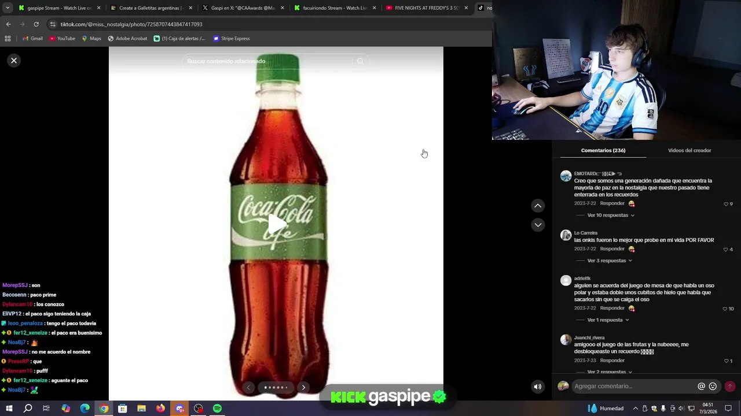Open Spotify from the taskbar
Image resolution: width=741 pixels, height=416 pixels.
click(217, 408)
